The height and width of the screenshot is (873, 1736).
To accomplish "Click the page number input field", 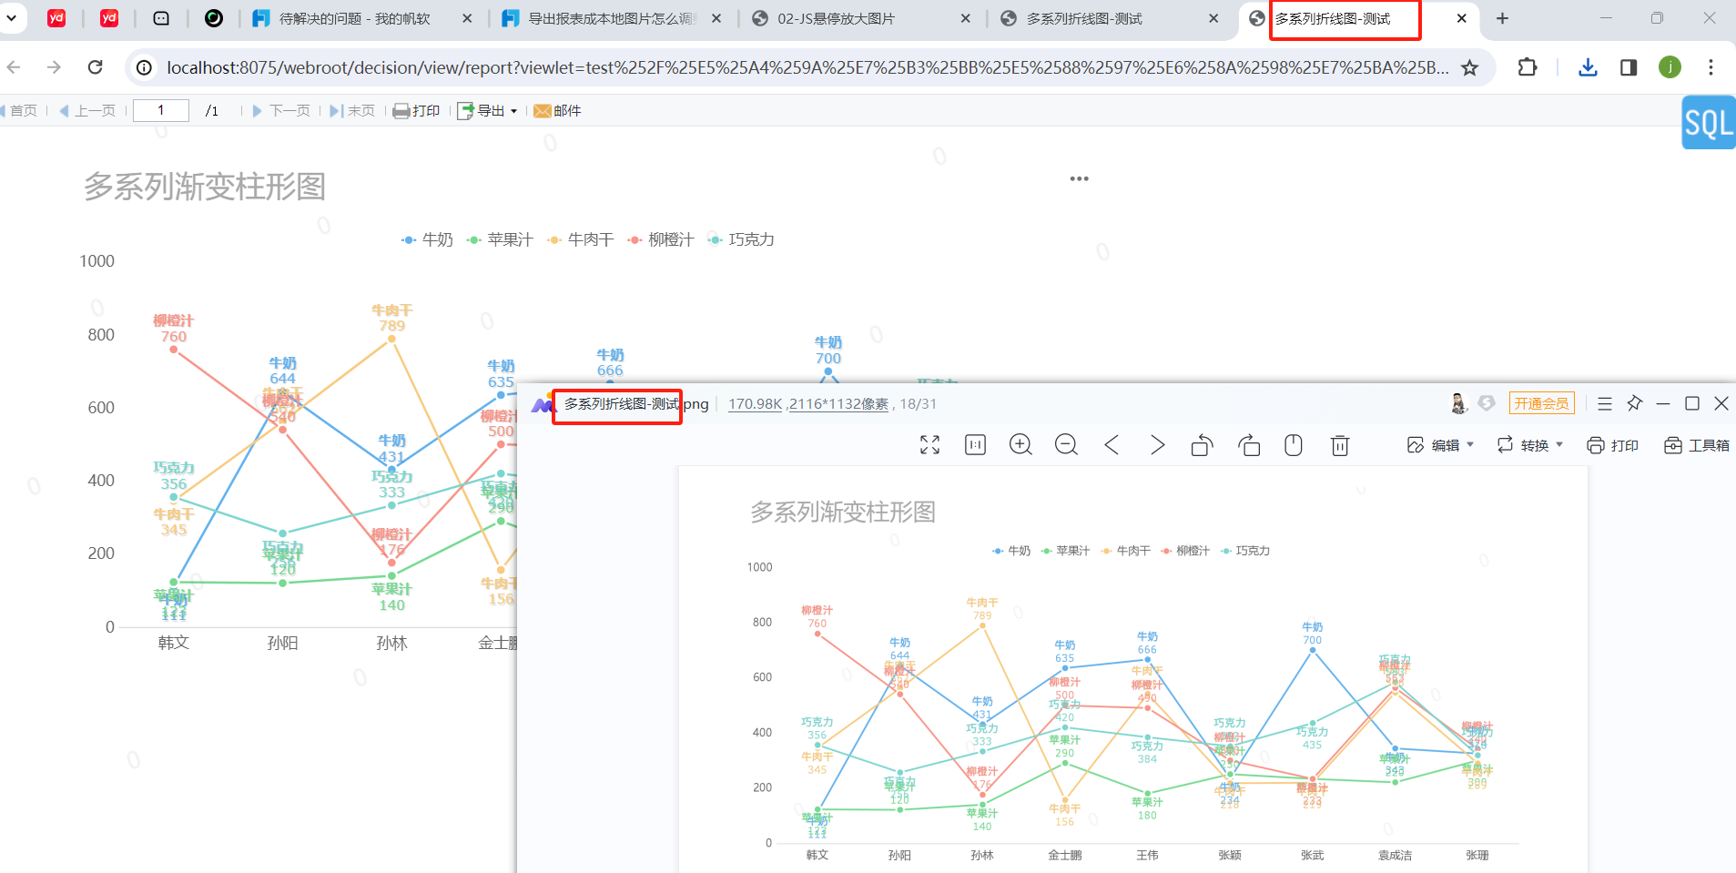I will pos(161,111).
